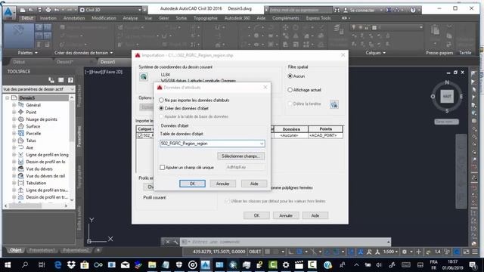Expand the Surface tree node
This screenshot has height=272, width=484.
[14, 126]
